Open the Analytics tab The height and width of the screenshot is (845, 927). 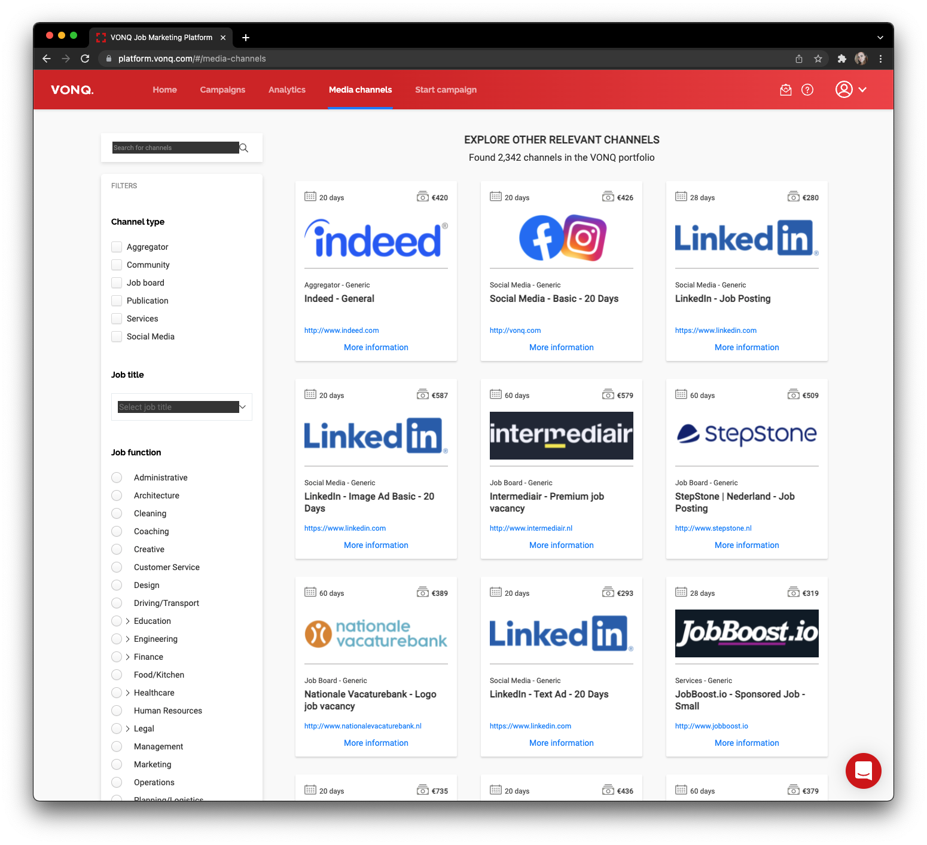pos(287,90)
